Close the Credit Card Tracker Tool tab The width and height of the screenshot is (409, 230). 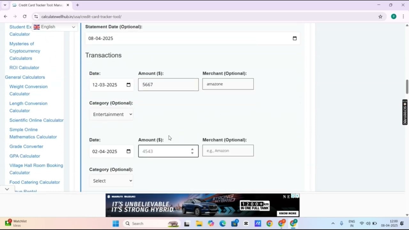pyautogui.click(x=68, y=5)
